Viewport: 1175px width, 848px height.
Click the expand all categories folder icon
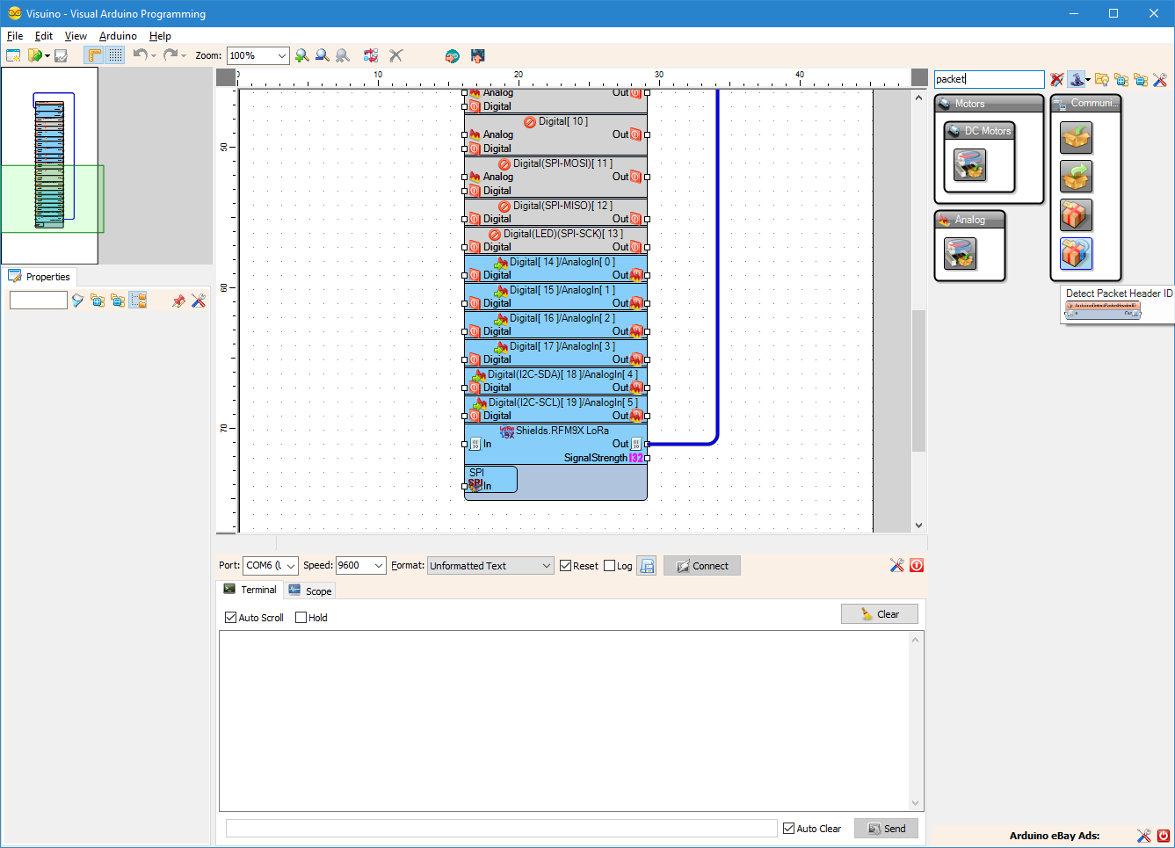(x=1122, y=79)
